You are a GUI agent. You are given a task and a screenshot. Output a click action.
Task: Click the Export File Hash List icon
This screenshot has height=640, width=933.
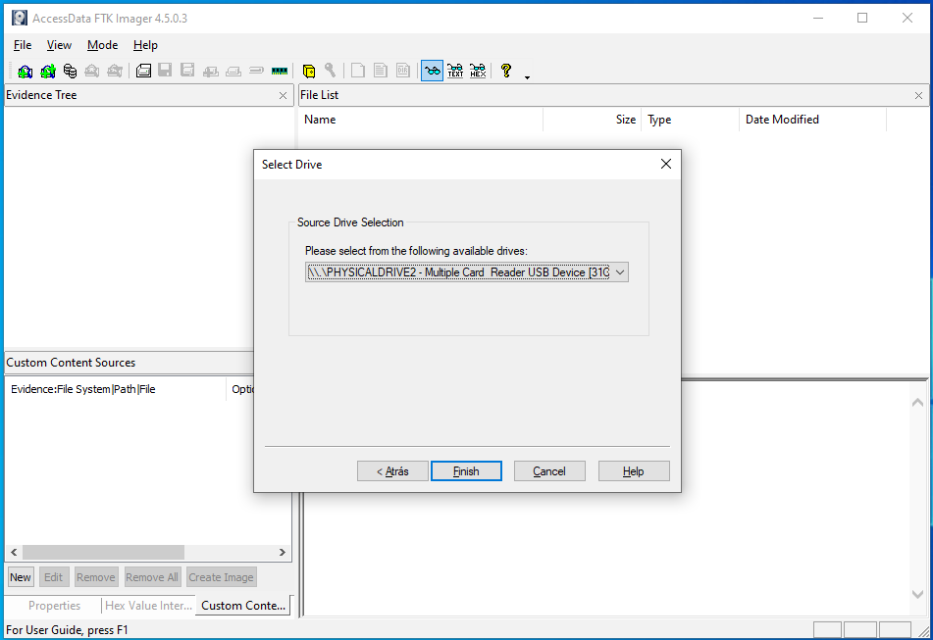point(381,71)
